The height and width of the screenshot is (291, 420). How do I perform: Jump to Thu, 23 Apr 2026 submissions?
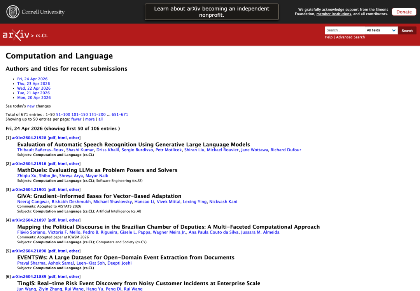(33, 84)
